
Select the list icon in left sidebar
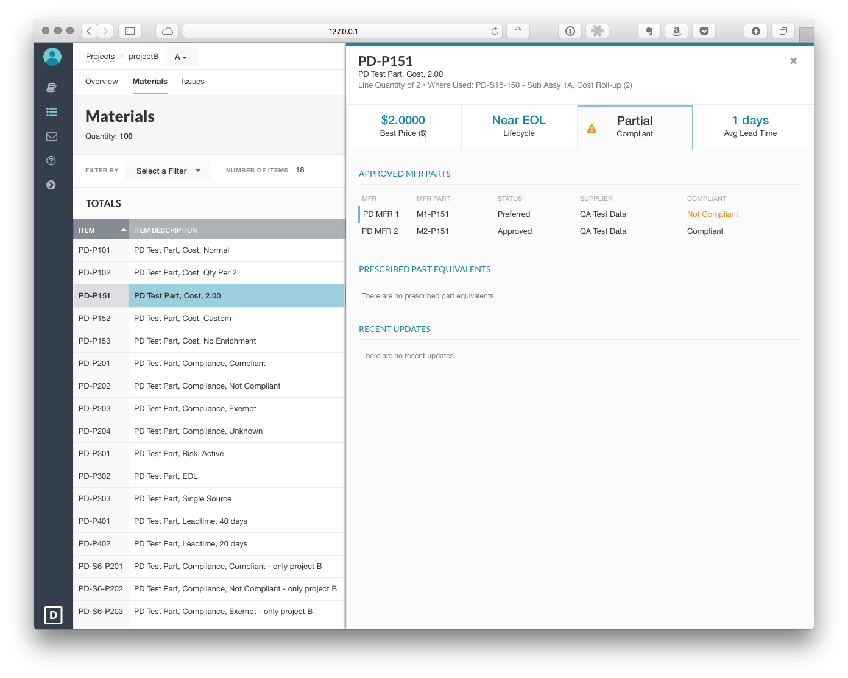(52, 112)
